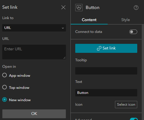Click the Text field containing Button

point(106,93)
